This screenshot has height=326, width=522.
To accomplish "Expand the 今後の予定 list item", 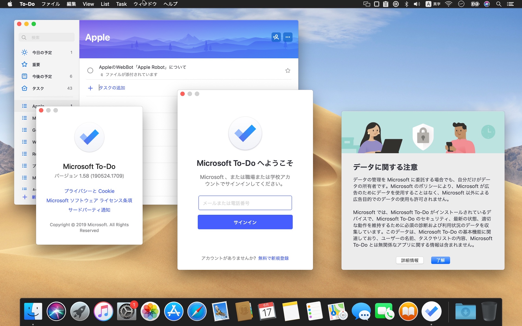I will 42,76.
